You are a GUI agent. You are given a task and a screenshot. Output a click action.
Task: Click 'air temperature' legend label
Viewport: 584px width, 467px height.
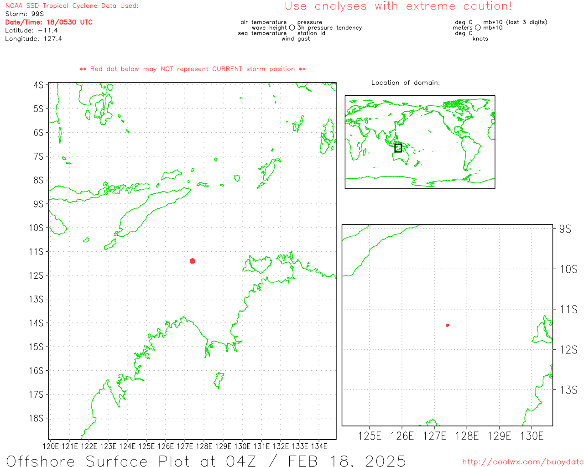tap(264, 22)
